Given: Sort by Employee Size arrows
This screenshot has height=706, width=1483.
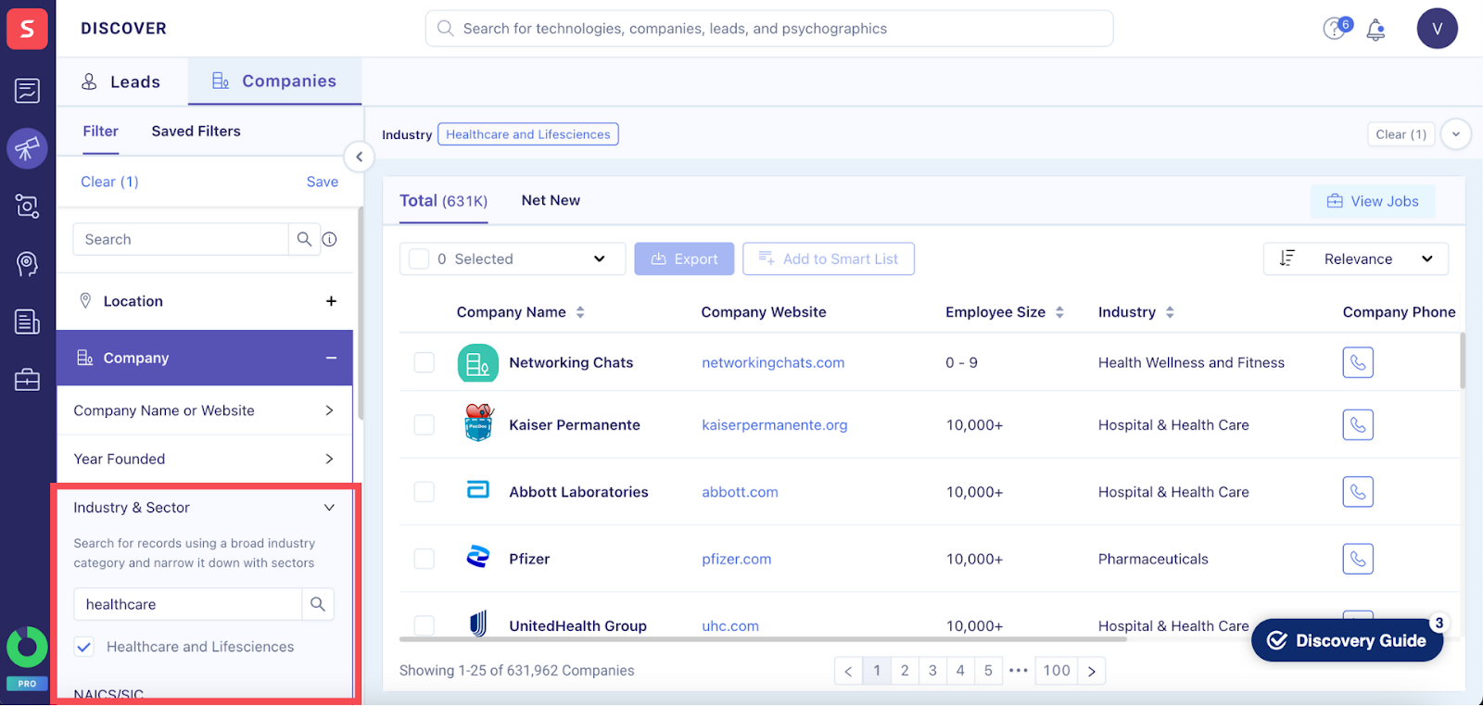Looking at the screenshot, I should pyautogui.click(x=1059, y=312).
